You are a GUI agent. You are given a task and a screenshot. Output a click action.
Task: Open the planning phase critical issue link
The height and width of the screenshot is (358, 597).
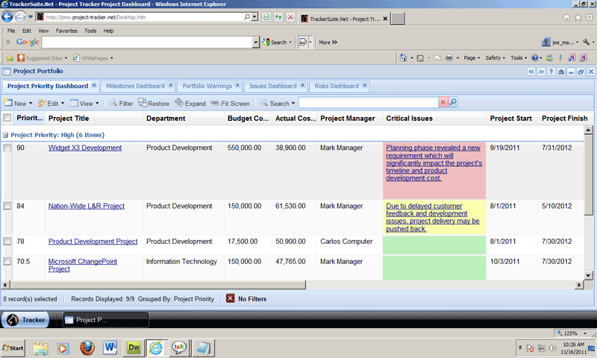[x=434, y=163]
